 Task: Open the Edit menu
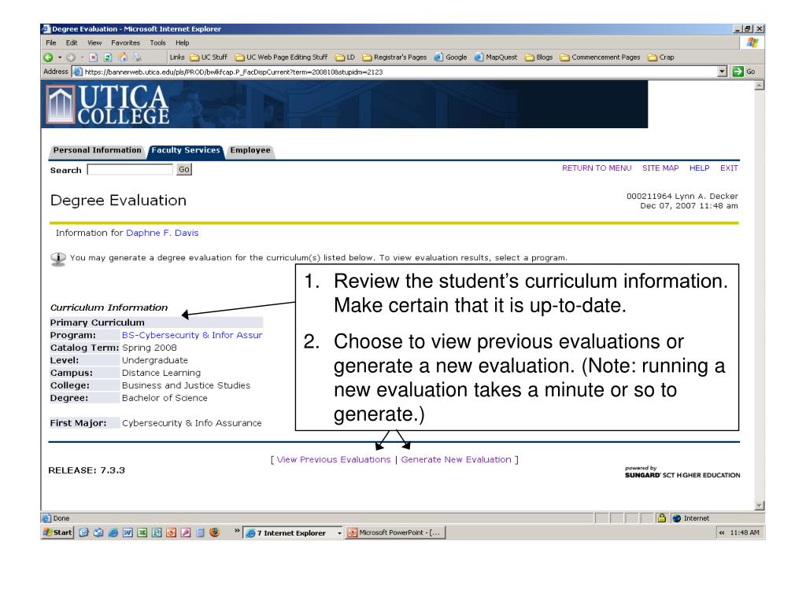[x=72, y=43]
